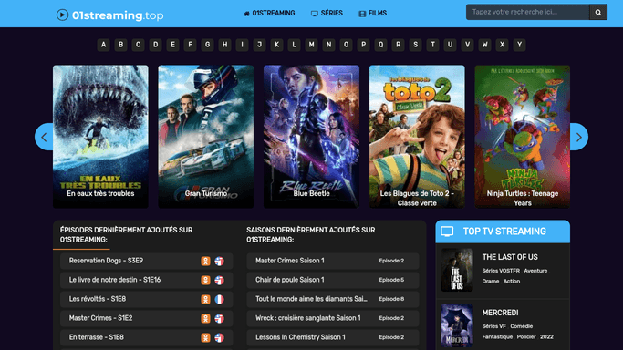Filter titles by letter A

(104, 45)
